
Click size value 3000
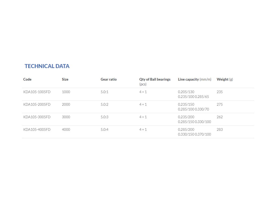point(66,117)
